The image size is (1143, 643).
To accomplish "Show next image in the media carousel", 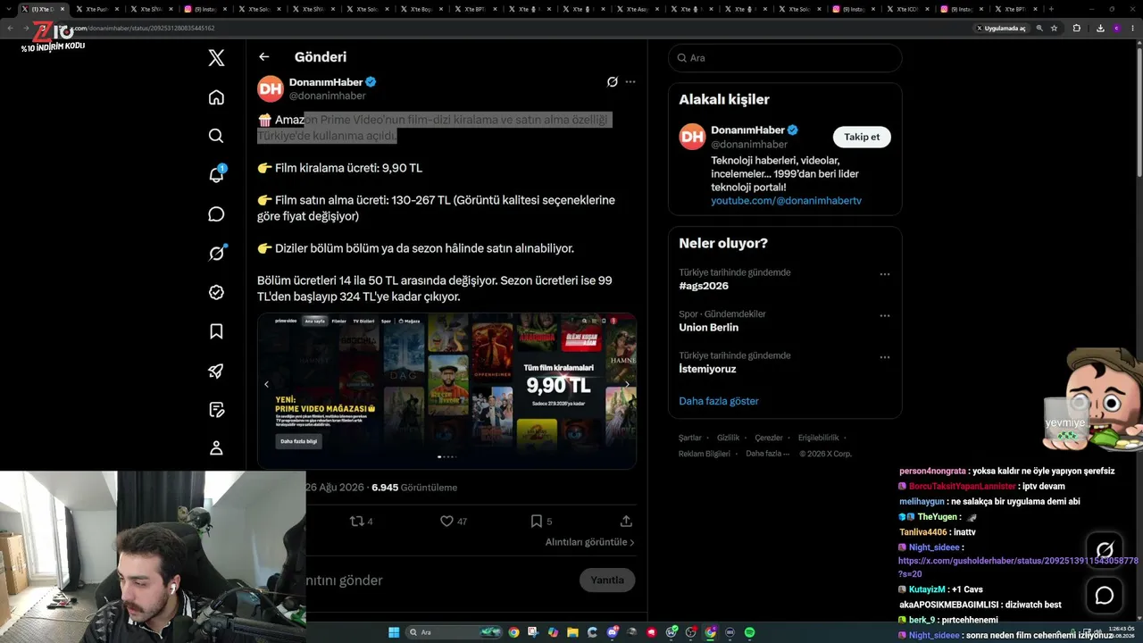I will 627,384.
